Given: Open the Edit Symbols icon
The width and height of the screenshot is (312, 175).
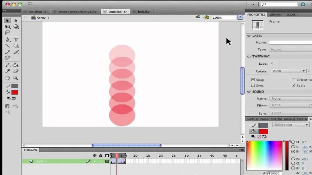Looking at the screenshot, I should click(206, 17).
